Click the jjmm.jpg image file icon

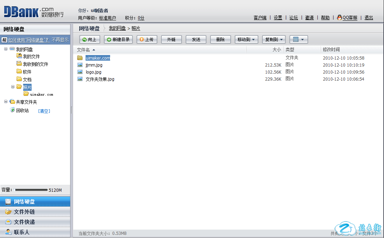click(80, 65)
